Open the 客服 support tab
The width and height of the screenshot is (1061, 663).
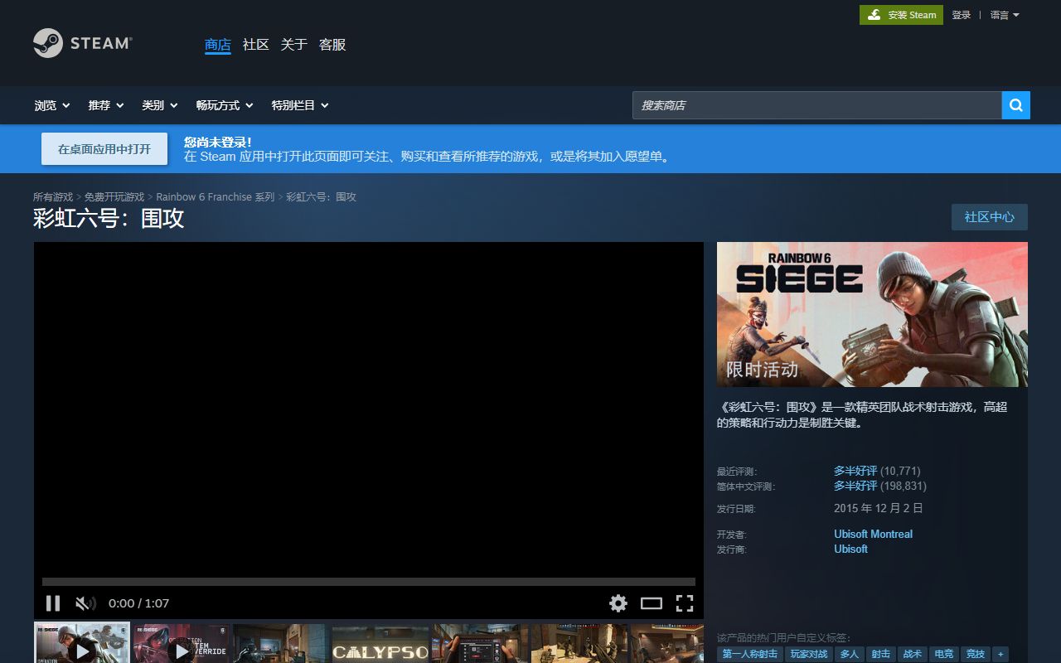click(332, 45)
